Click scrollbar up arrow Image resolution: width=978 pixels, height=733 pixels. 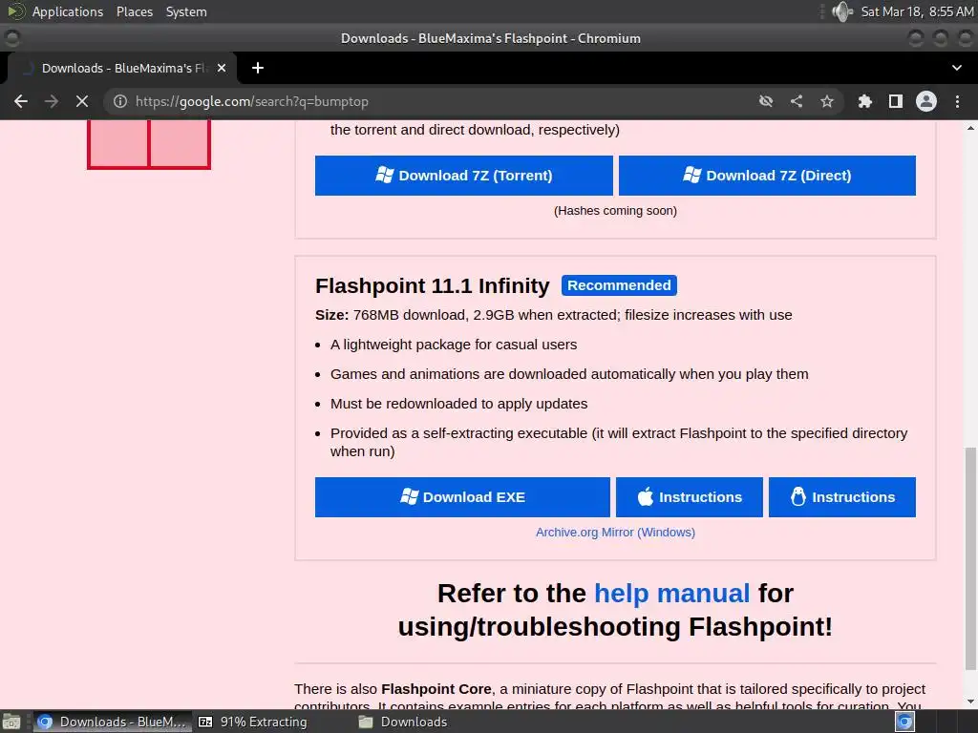pos(970,129)
